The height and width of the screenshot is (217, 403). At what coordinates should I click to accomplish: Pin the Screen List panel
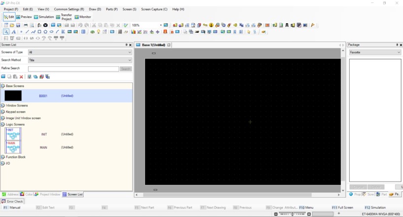point(127,45)
